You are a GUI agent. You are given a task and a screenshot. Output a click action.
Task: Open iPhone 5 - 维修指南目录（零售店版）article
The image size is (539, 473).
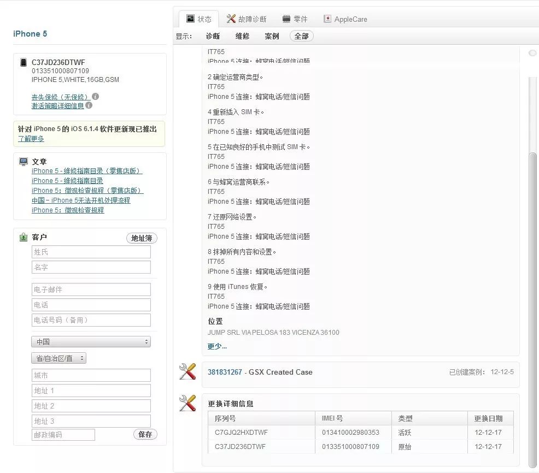87,171
